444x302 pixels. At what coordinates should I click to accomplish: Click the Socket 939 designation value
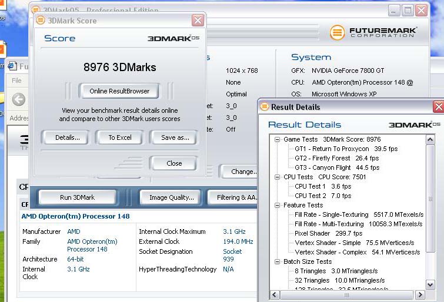click(232, 255)
